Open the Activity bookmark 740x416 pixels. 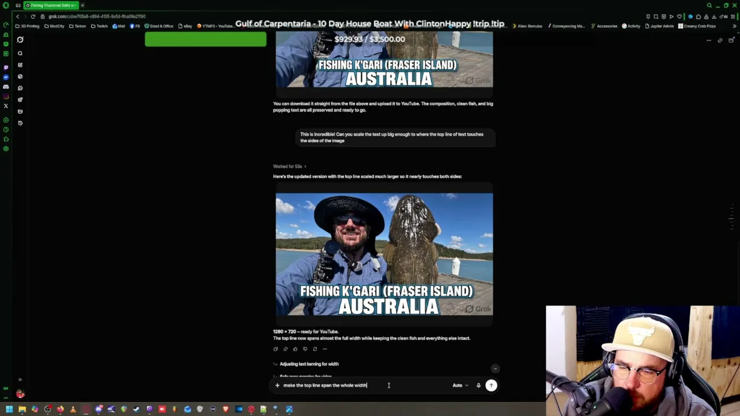point(631,26)
